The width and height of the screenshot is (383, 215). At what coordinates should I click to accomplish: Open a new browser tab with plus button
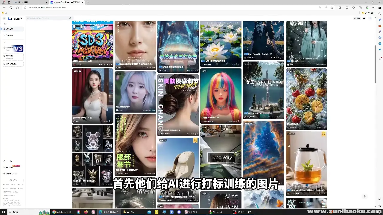88,2
